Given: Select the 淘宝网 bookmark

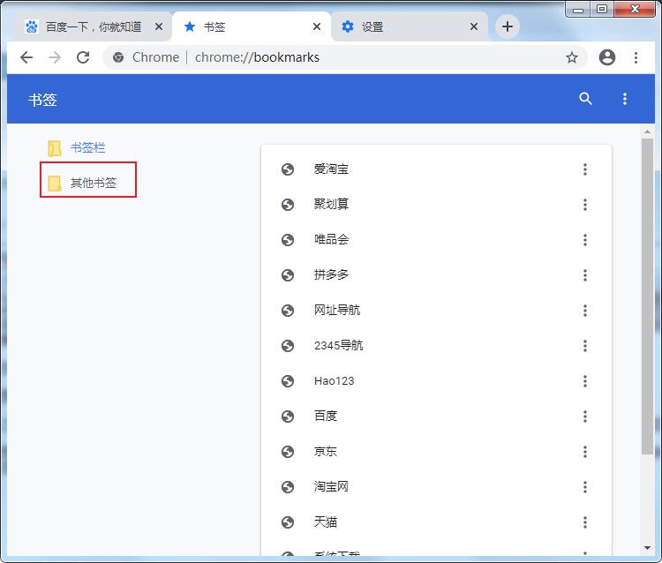Looking at the screenshot, I should [x=436, y=487].
